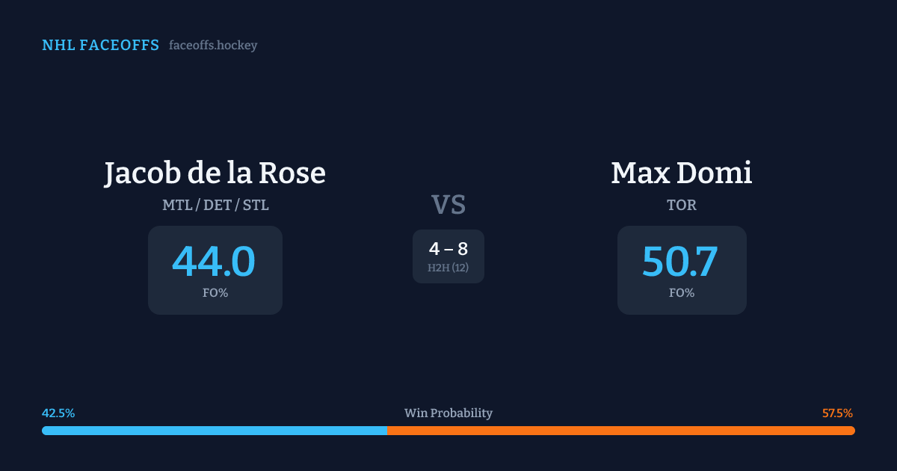This screenshot has height=471, width=897.
Task: Click the Win Probability heading
Action: click(x=449, y=413)
